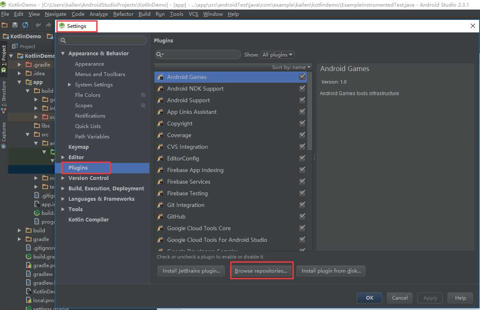The height and width of the screenshot is (310, 480).
Task: Click the magnifier icon in plugin search
Action: coord(160,54)
